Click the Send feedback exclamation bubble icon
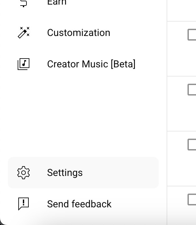Screen dimensions: 196x225 (x=23, y=204)
